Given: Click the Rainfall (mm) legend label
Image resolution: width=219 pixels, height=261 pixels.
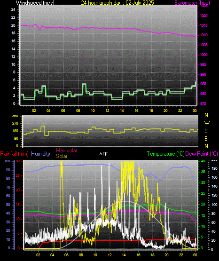Looking at the screenshot, I should click(14, 154).
